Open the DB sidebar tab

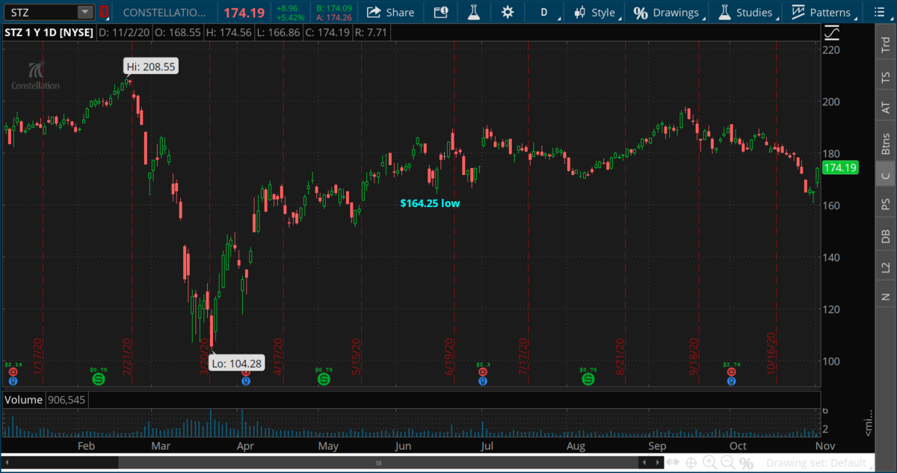[886, 236]
